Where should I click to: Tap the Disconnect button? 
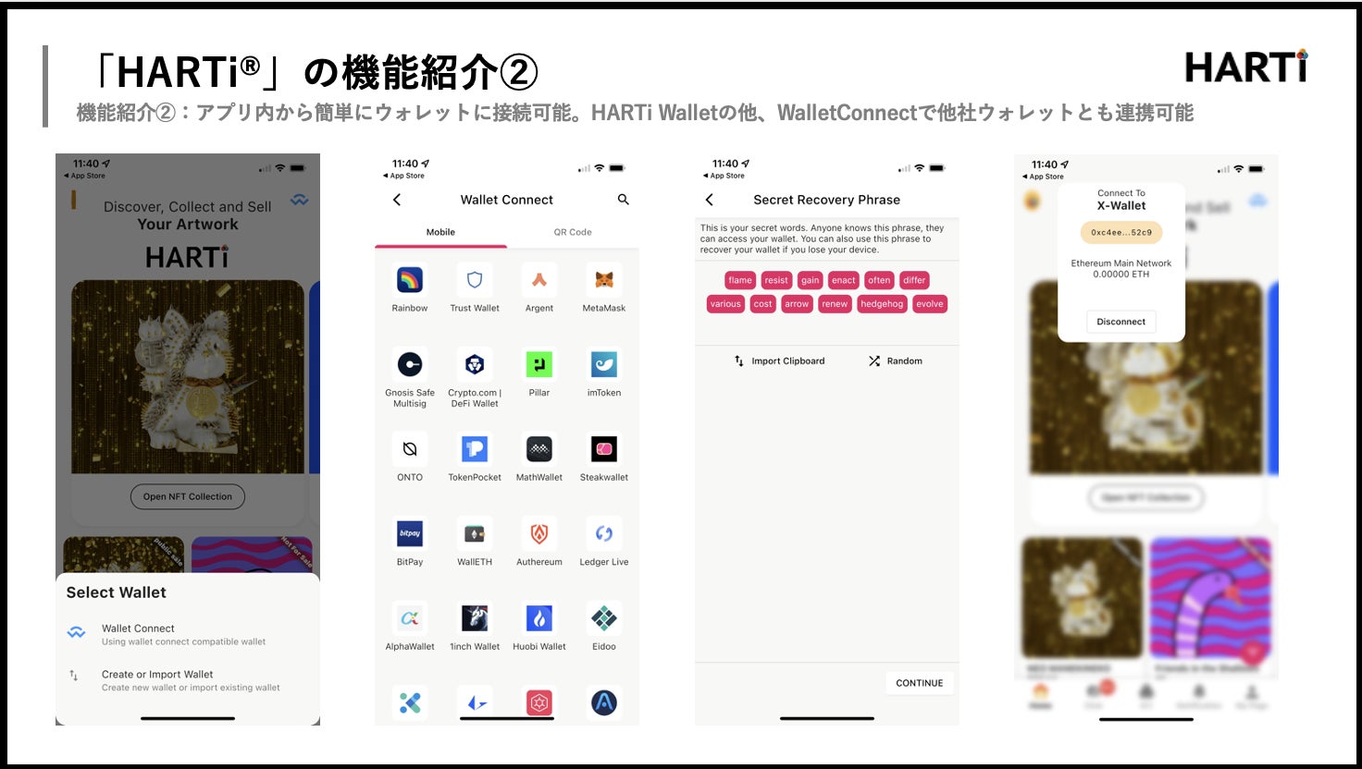(x=1121, y=322)
